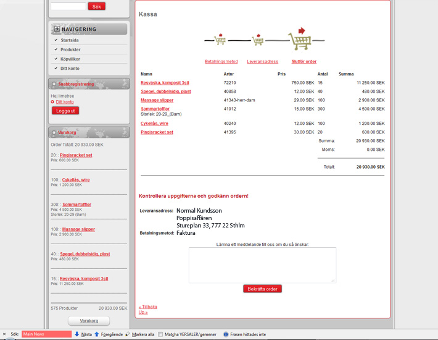Click the red bullet beside Ditt konto
The height and width of the screenshot is (340, 438).
(52, 102)
